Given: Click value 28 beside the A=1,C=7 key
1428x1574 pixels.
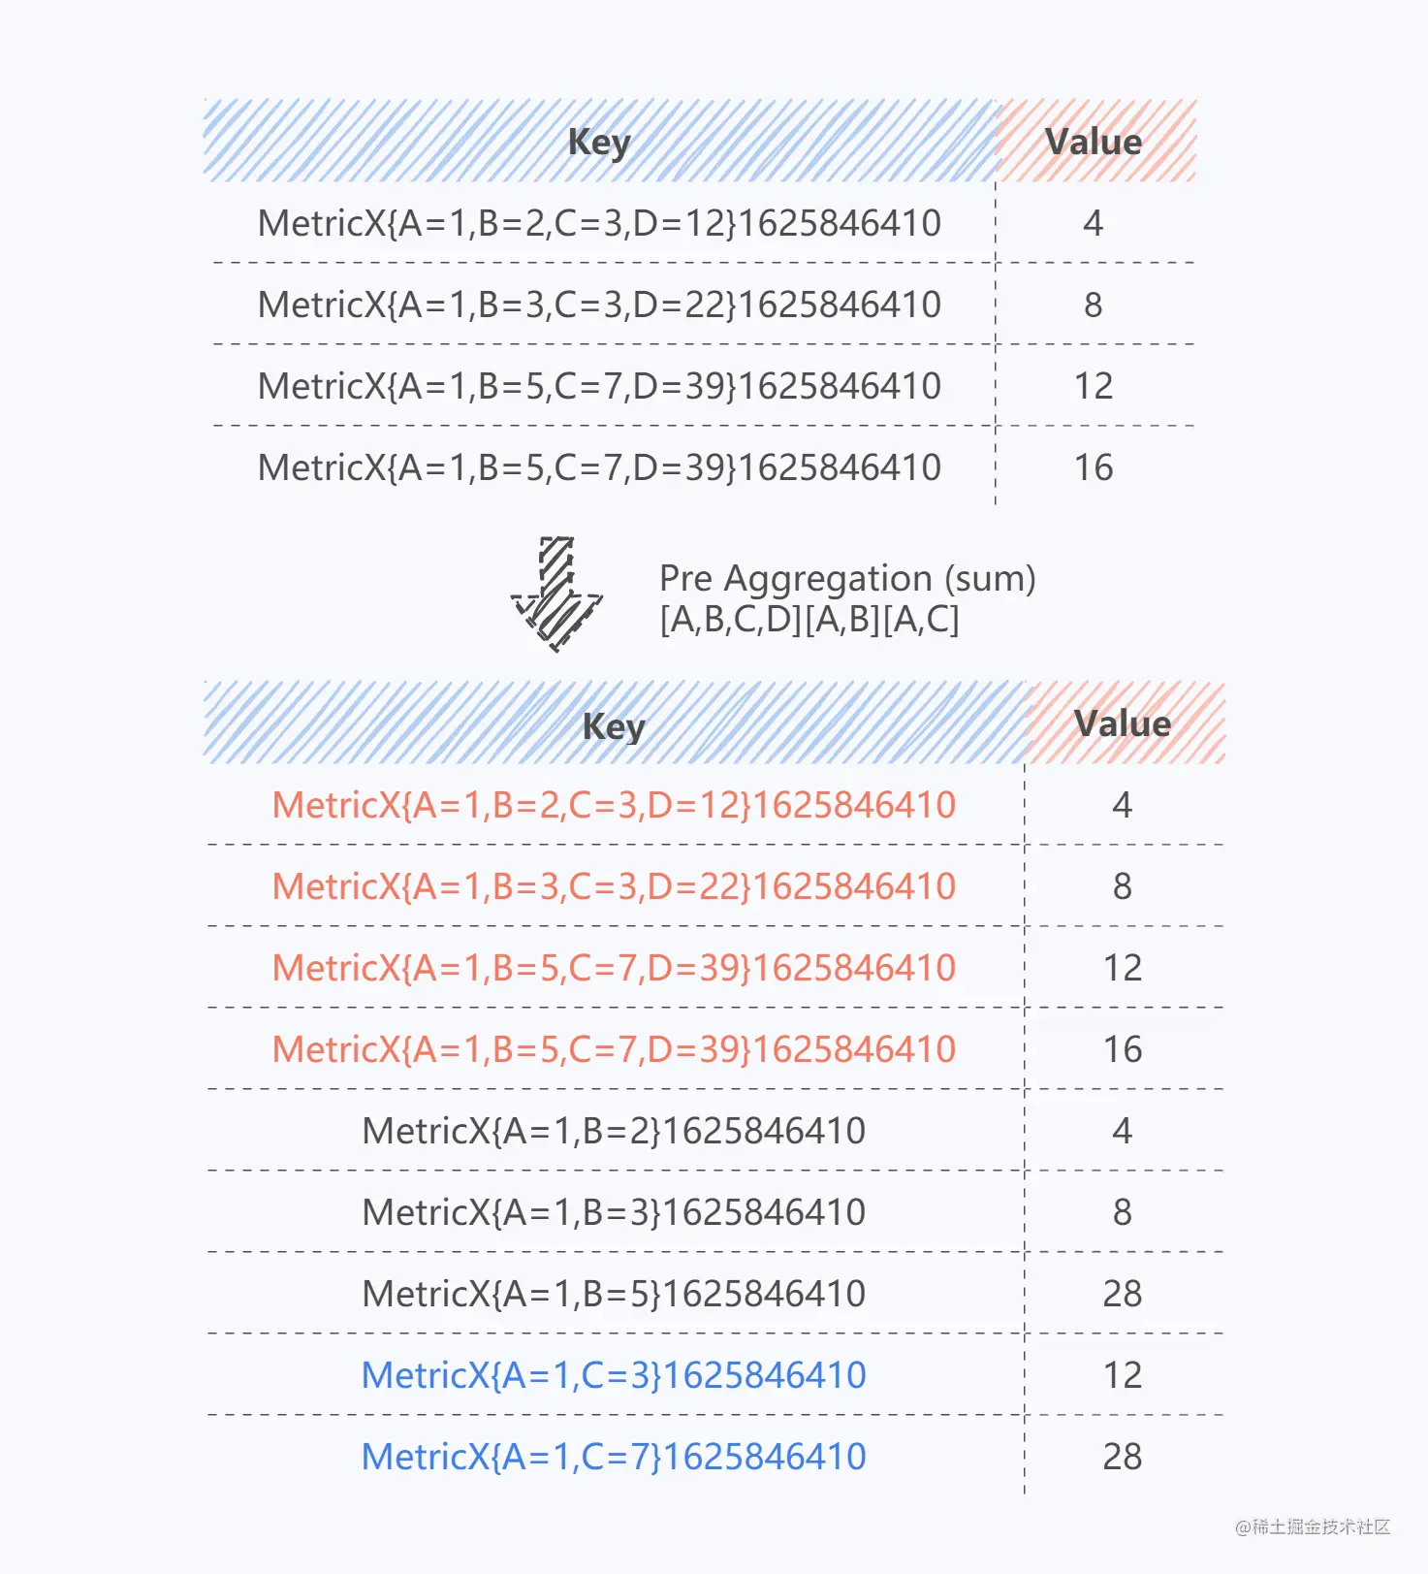Looking at the screenshot, I should tap(1122, 1457).
